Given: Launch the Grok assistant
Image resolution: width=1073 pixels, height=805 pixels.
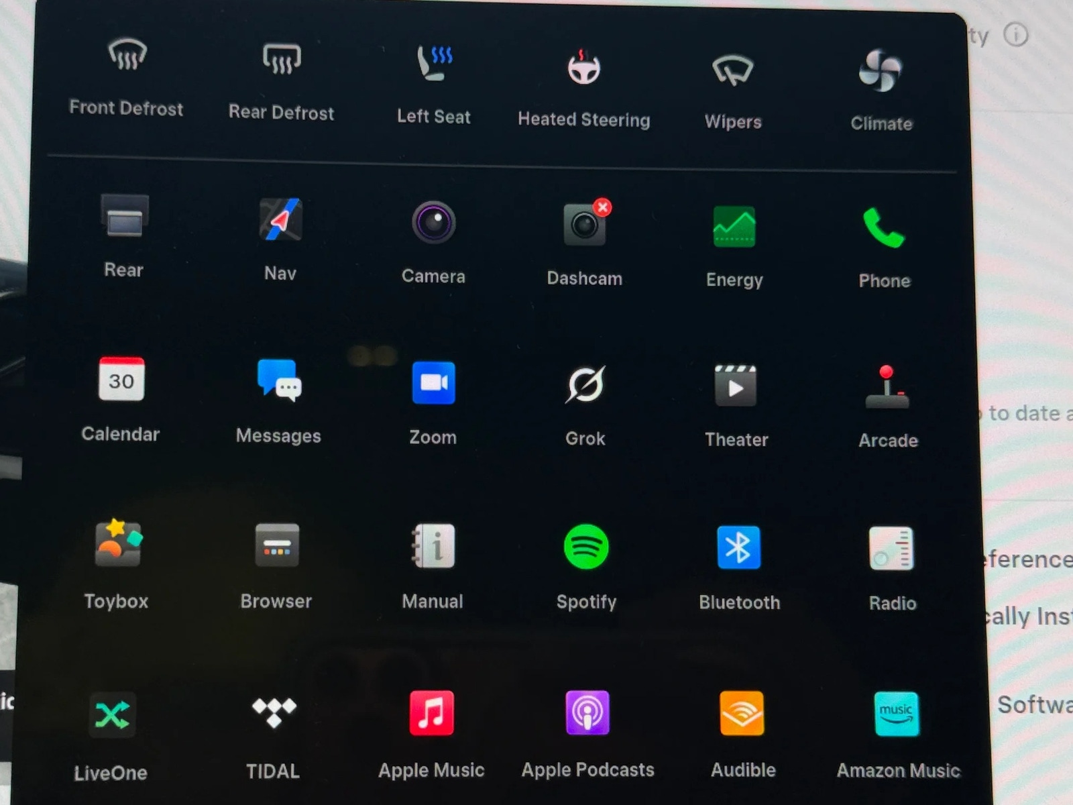Looking at the screenshot, I should coord(585,384).
